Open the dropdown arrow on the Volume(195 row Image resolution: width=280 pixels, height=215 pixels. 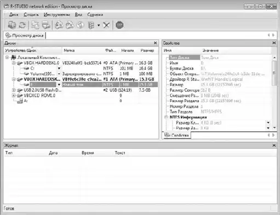tap(59, 74)
